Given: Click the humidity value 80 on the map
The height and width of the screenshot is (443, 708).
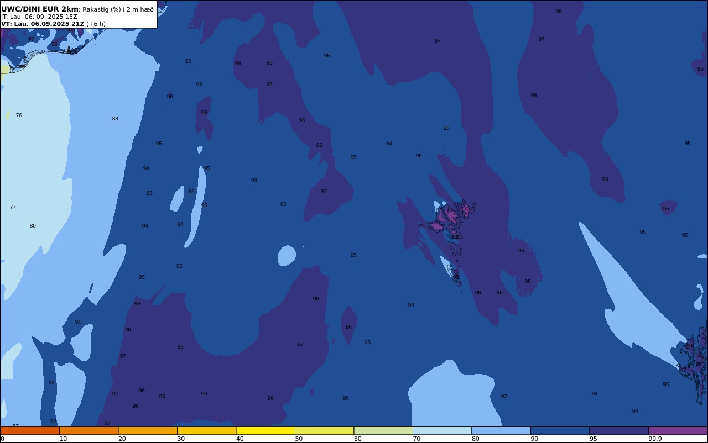Looking at the screenshot, I should coord(33,226).
